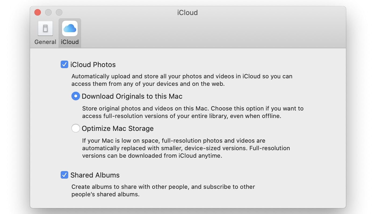Click the empty radio circle beside Optimize Mac Storage
The width and height of the screenshot is (376, 214).
click(75, 128)
